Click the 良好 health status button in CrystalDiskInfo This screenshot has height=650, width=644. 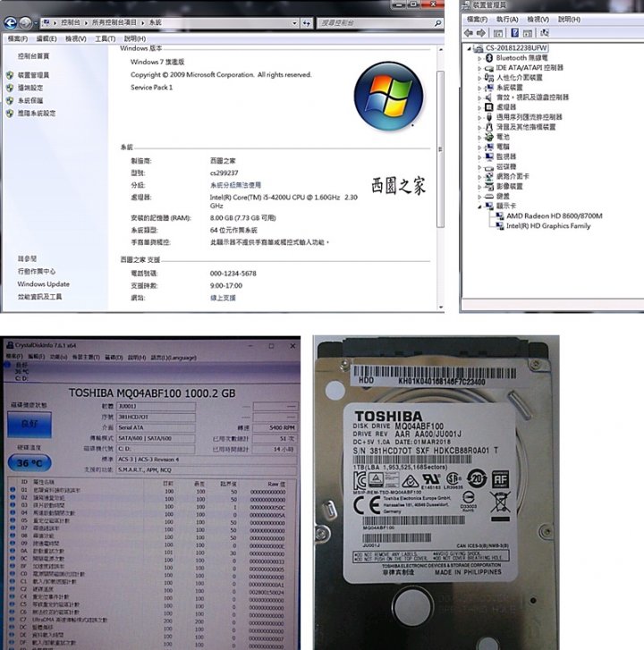coord(30,425)
